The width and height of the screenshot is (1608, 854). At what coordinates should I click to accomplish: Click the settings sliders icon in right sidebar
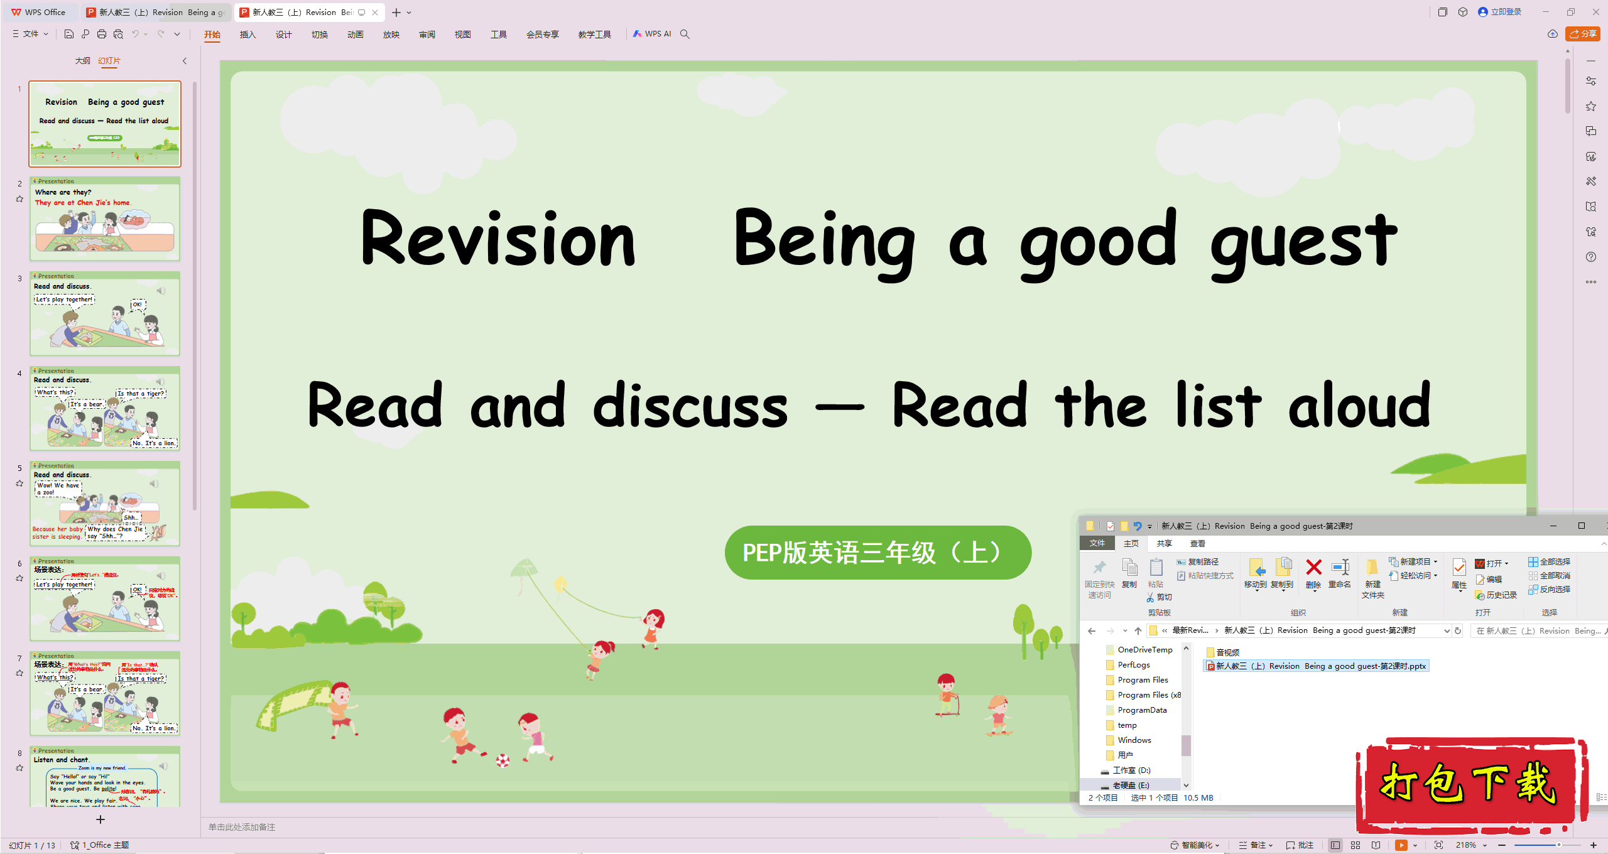pyautogui.click(x=1590, y=81)
